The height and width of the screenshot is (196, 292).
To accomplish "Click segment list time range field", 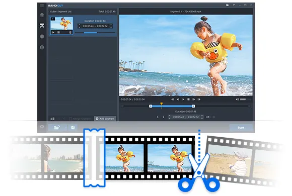I will (x=95, y=26).
